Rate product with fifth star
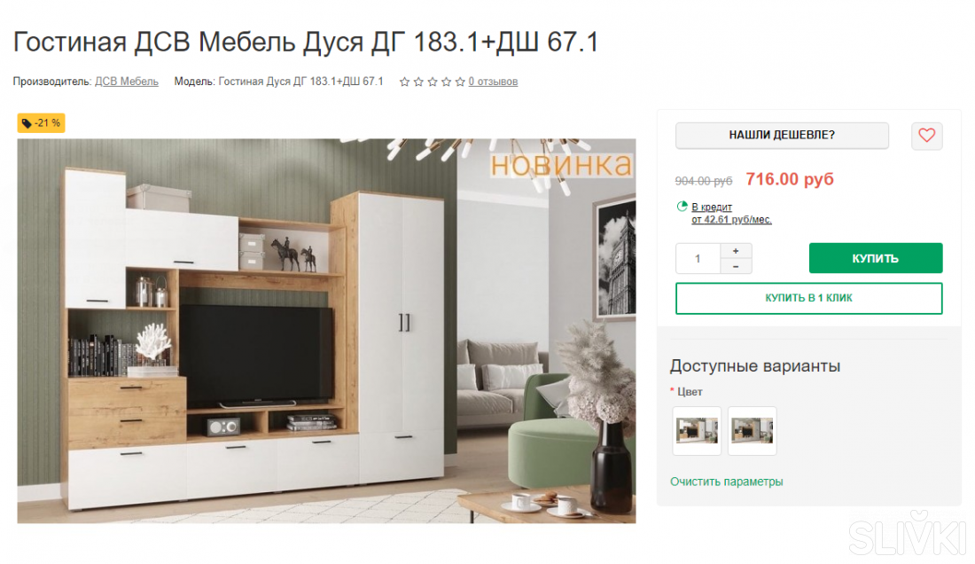 tap(459, 82)
